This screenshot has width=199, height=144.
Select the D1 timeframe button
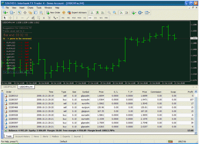96,18
